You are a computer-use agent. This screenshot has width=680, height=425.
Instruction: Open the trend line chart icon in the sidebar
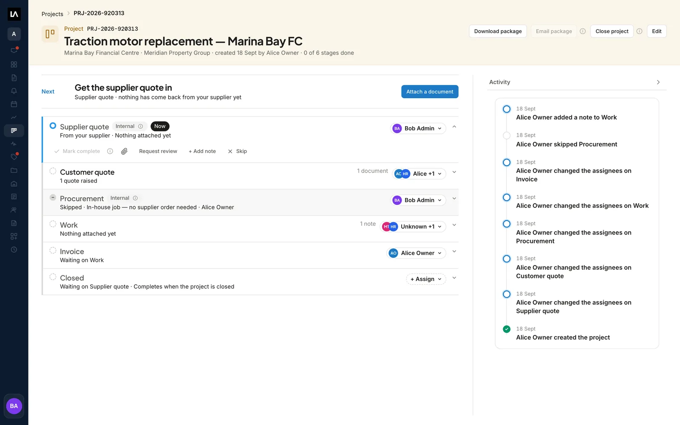[x=14, y=117]
